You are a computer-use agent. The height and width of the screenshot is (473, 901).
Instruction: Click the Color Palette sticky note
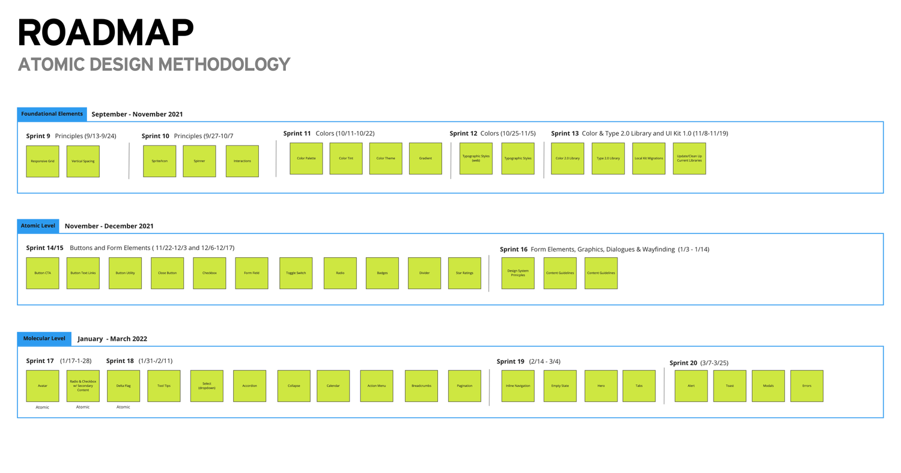306,159
